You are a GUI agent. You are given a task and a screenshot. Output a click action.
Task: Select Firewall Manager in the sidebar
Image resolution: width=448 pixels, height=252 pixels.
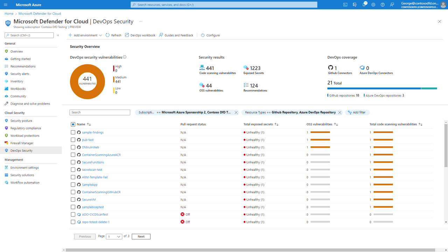click(22, 143)
